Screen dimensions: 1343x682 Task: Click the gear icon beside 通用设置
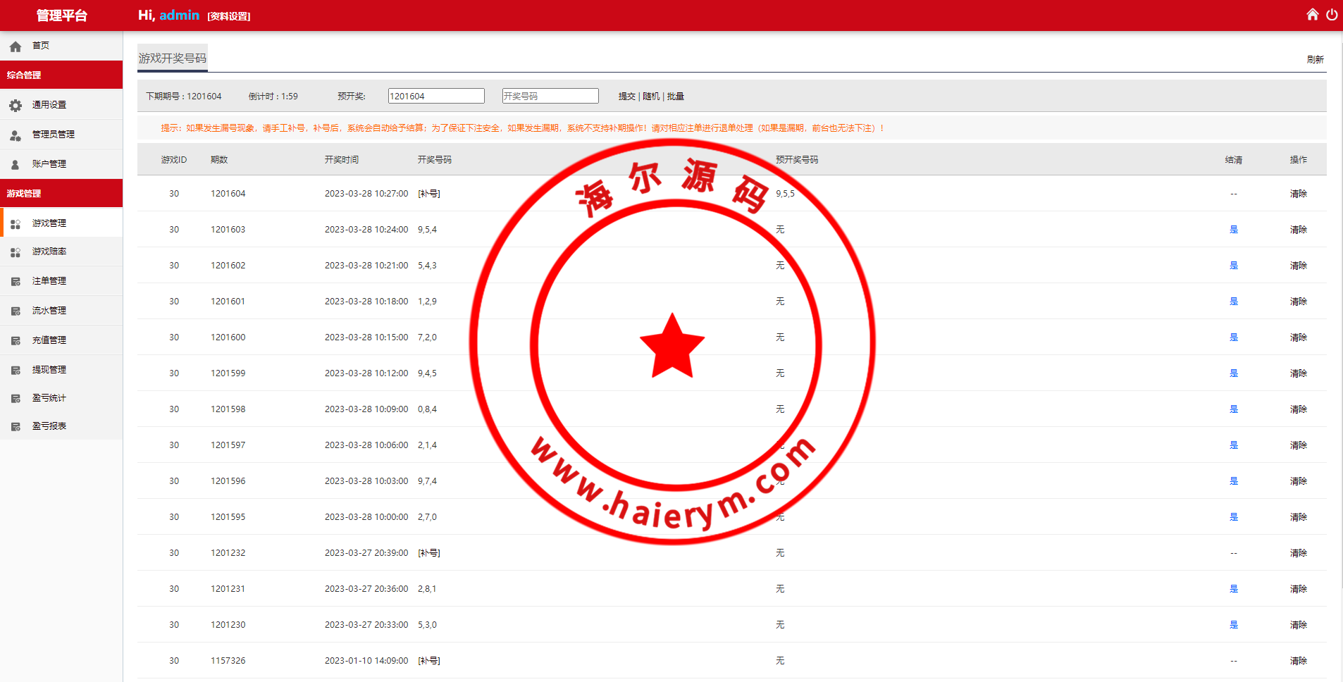point(16,106)
